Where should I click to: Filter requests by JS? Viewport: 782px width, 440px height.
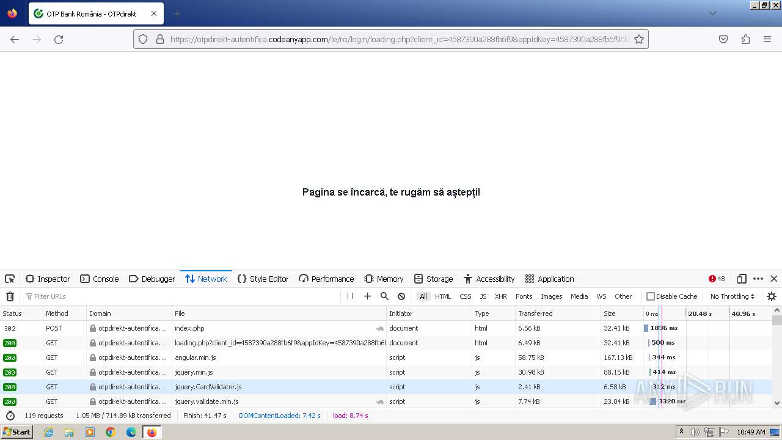click(x=483, y=296)
